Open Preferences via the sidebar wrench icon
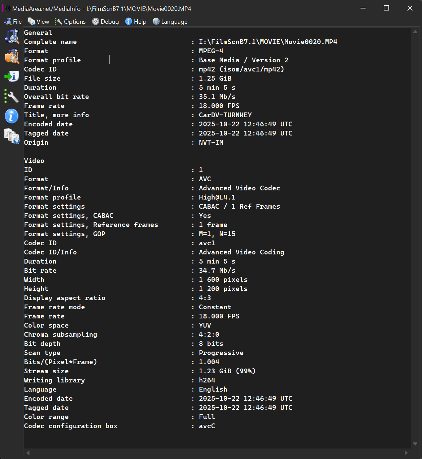The width and height of the screenshot is (422, 459). [12, 97]
